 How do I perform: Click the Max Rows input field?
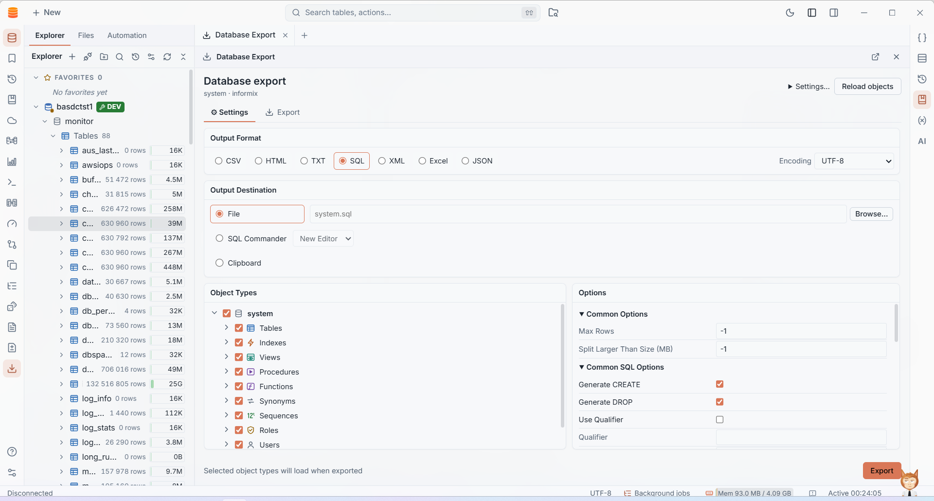pos(801,331)
